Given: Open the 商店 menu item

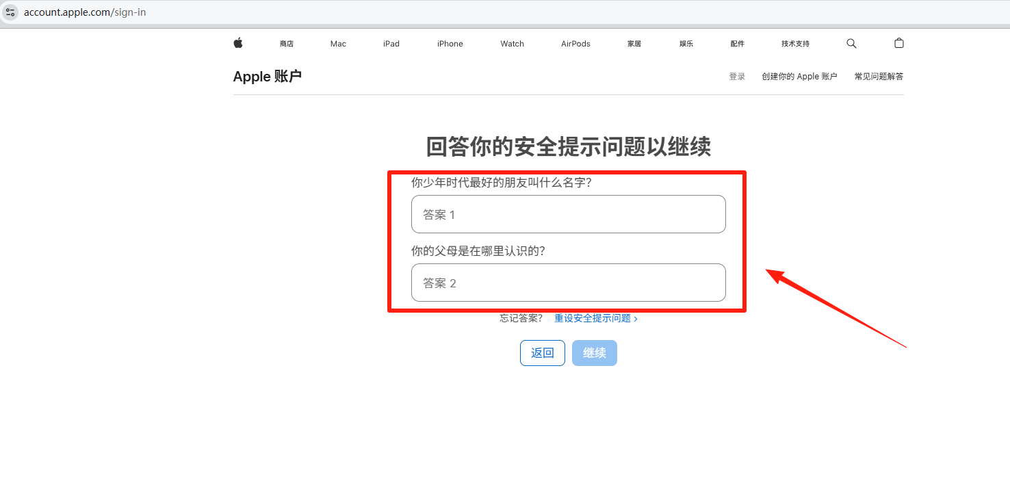Looking at the screenshot, I should pyautogui.click(x=286, y=44).
